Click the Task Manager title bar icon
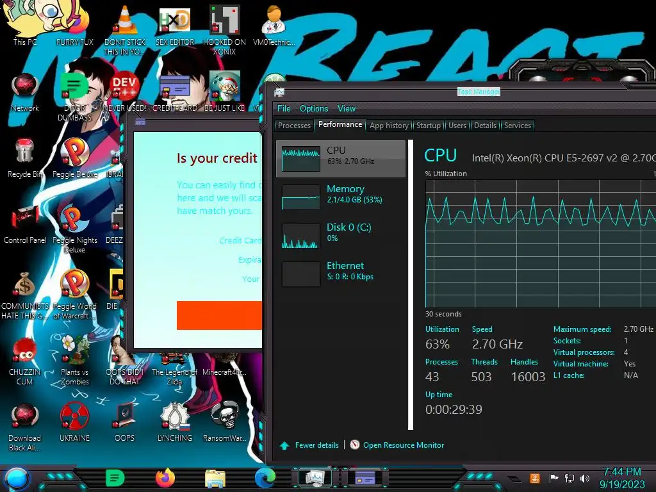Viewport: 656px width, 492px height. (279, 92)
